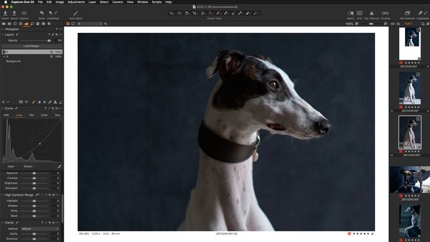Collapse the Curve panel

click(3, 108)
